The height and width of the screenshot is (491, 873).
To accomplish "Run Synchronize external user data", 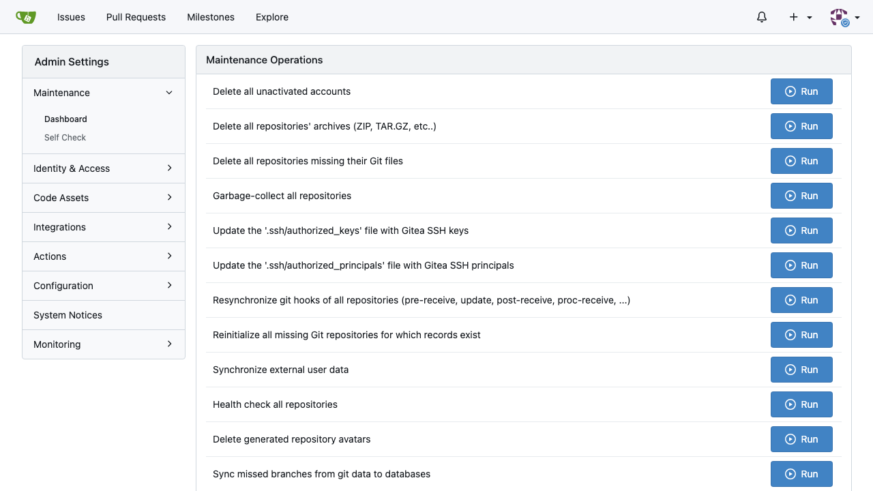I will click(x=801, y=370).
